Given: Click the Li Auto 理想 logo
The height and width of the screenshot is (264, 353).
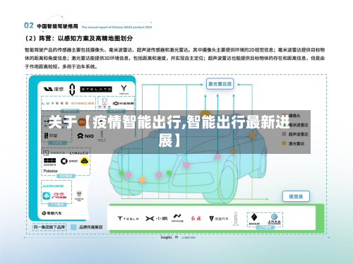Looking at the screenshot, I should coord(54,89).
